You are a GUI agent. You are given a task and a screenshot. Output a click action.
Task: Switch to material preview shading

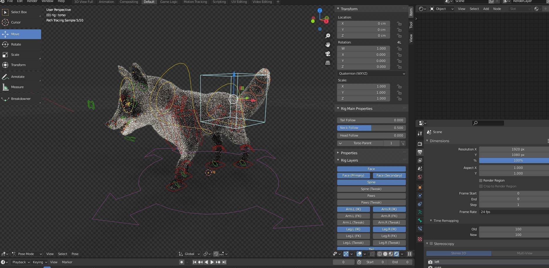coord(391,254)
